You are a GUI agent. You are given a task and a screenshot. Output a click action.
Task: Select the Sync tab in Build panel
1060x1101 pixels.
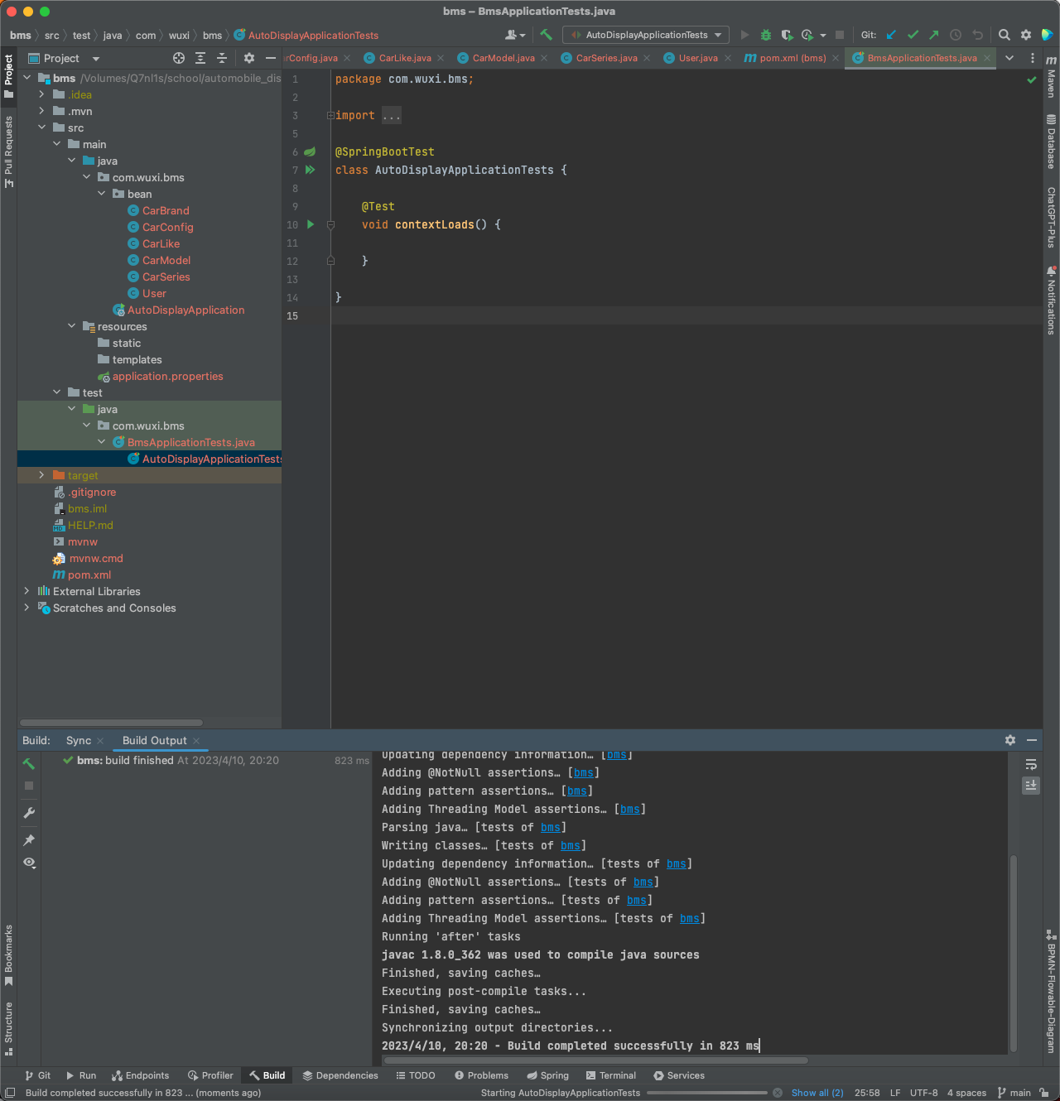coord(79,740)
